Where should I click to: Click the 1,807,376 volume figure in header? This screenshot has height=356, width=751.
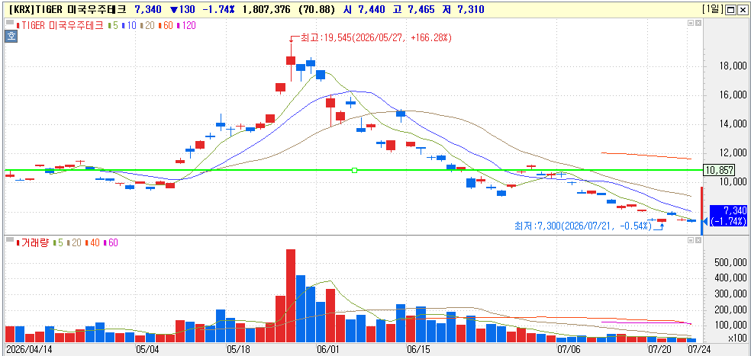[x=266, y=10]
